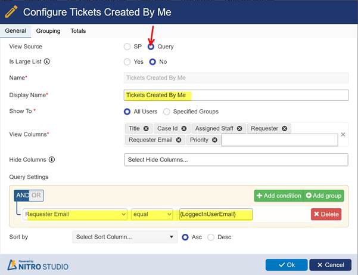The height and width of the screenshot is (275, 358).
Task: Select SP as the view source
Action: [127, 47]
